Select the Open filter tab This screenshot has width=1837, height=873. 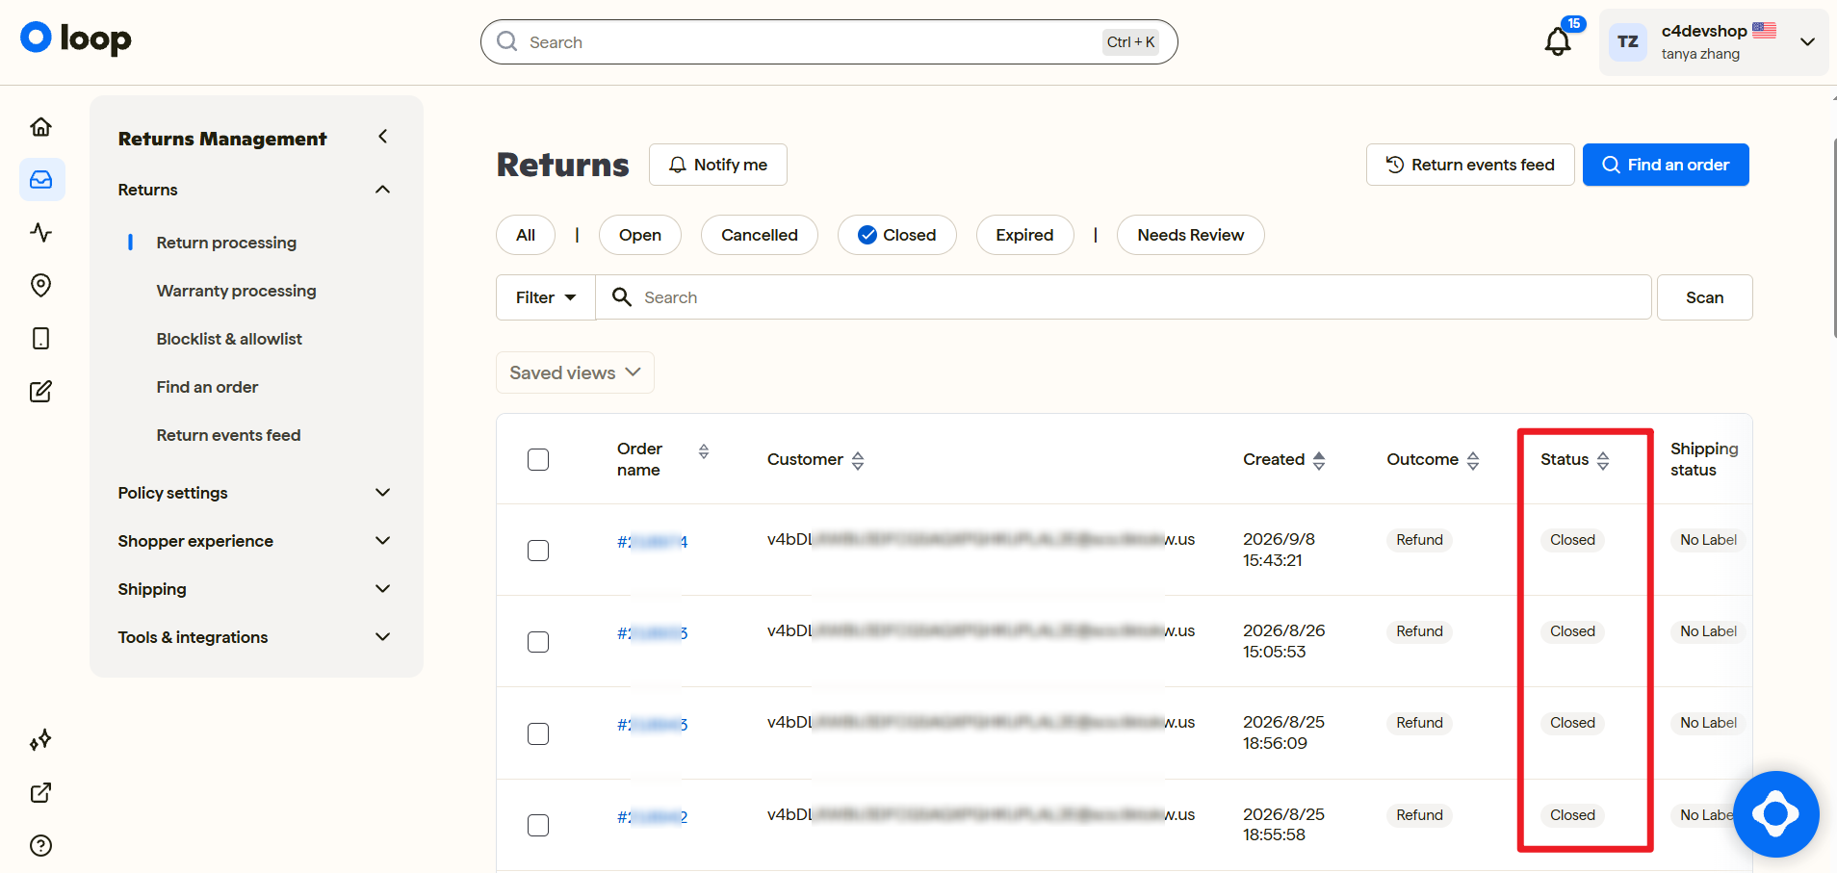coord(640,235)
